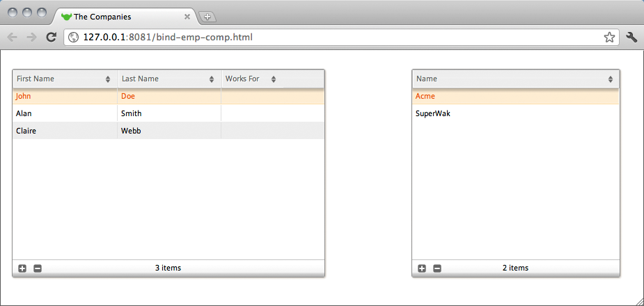The width and height of the screenshot is (644, 306).
Task: Open a new browser tab
Action: (x=207, y=17)
